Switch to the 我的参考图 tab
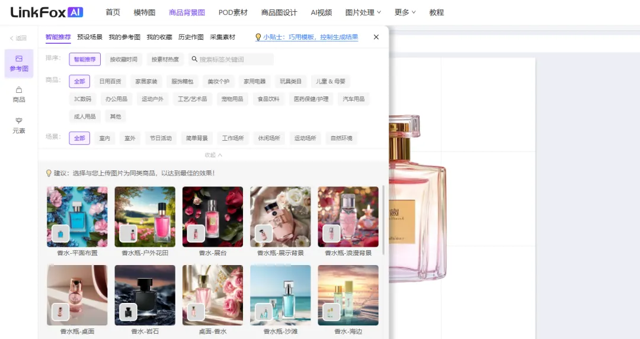The height and width of the screenshot is (339, 640). 124,37
